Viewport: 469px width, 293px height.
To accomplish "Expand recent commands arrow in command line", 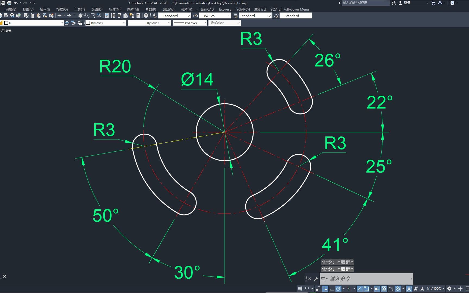I will pos(411,279).
